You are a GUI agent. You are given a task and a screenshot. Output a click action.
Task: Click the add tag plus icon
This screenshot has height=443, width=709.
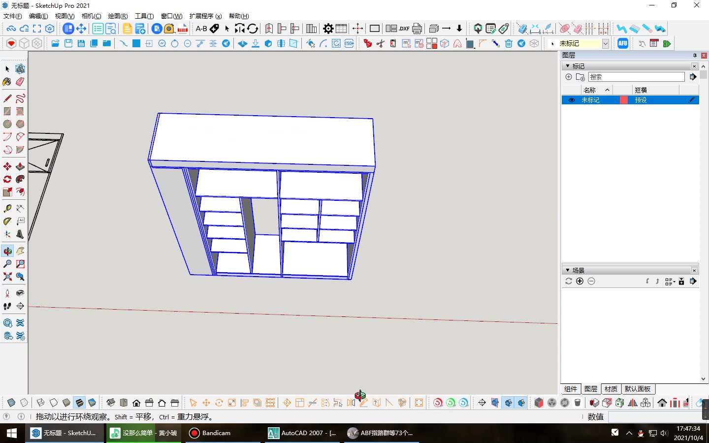(x=569, y=77)
